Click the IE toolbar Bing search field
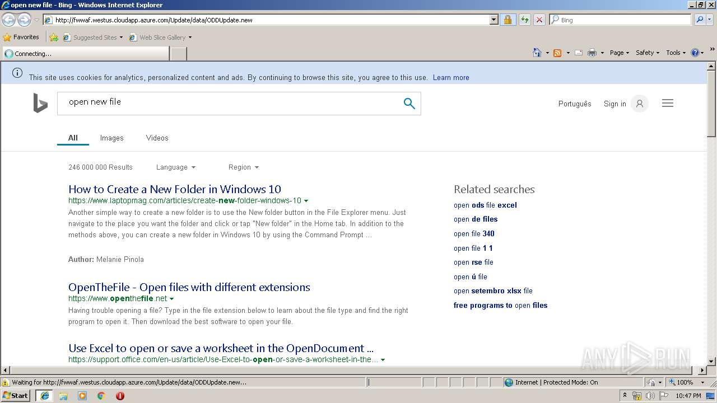This screenshot has height=403, width=717. 621,20
